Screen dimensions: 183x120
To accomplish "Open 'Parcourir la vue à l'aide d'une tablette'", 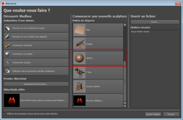I will [36, 37].
